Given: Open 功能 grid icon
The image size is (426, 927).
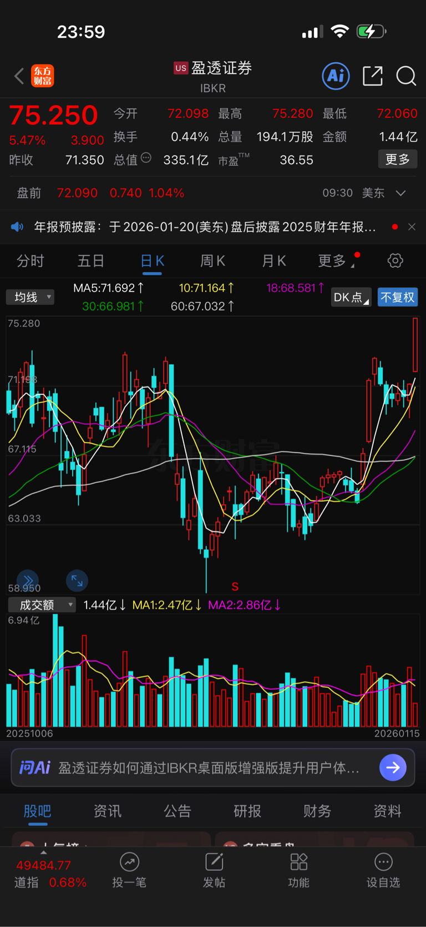Looking at the screenshot, I should click(299, 862).
